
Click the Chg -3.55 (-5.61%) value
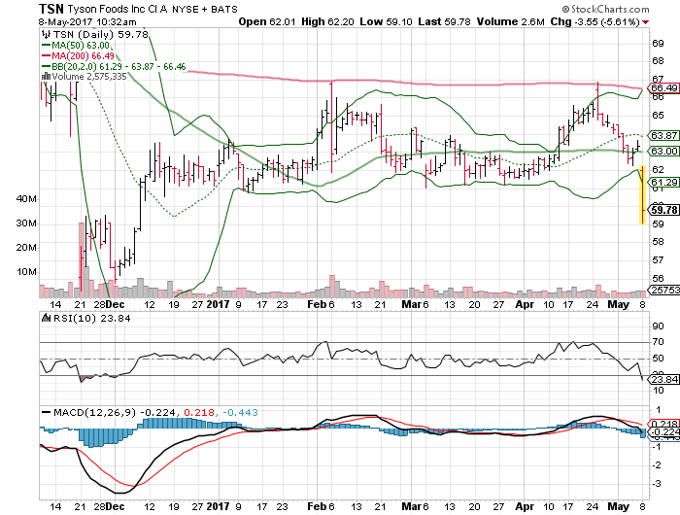[x=595, y=21]
